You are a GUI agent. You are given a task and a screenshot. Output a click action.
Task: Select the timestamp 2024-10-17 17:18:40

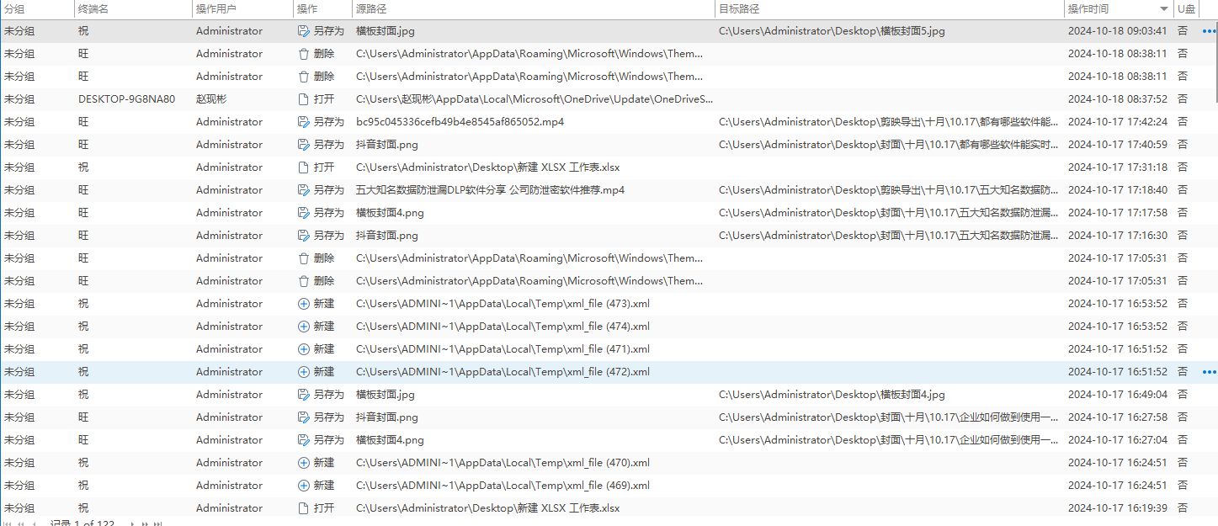click(x=1117, y=190)
